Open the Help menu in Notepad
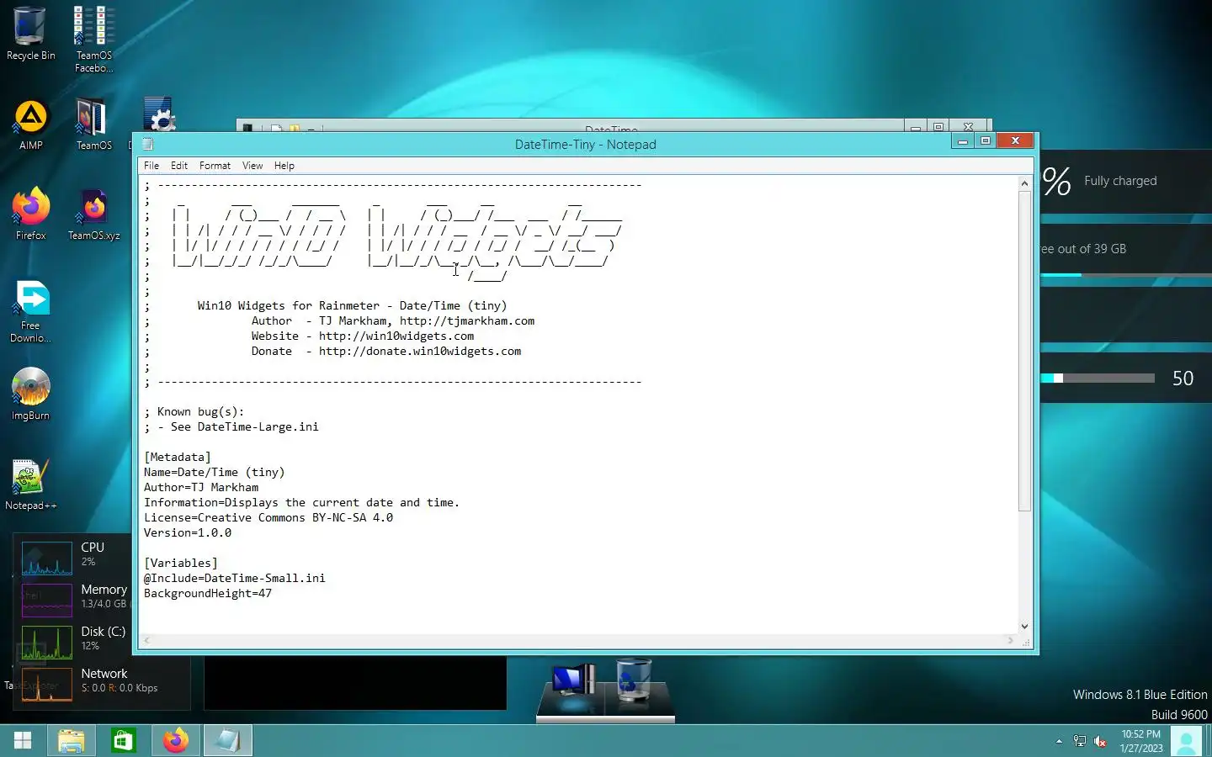 point(284,166)
